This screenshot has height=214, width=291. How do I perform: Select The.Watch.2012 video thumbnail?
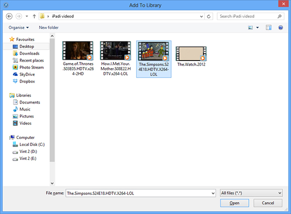(191, 53)
